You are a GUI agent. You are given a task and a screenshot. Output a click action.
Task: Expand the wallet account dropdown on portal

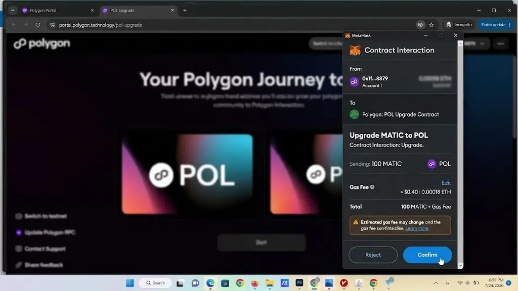pyautogui.click(x=482, y=43)
